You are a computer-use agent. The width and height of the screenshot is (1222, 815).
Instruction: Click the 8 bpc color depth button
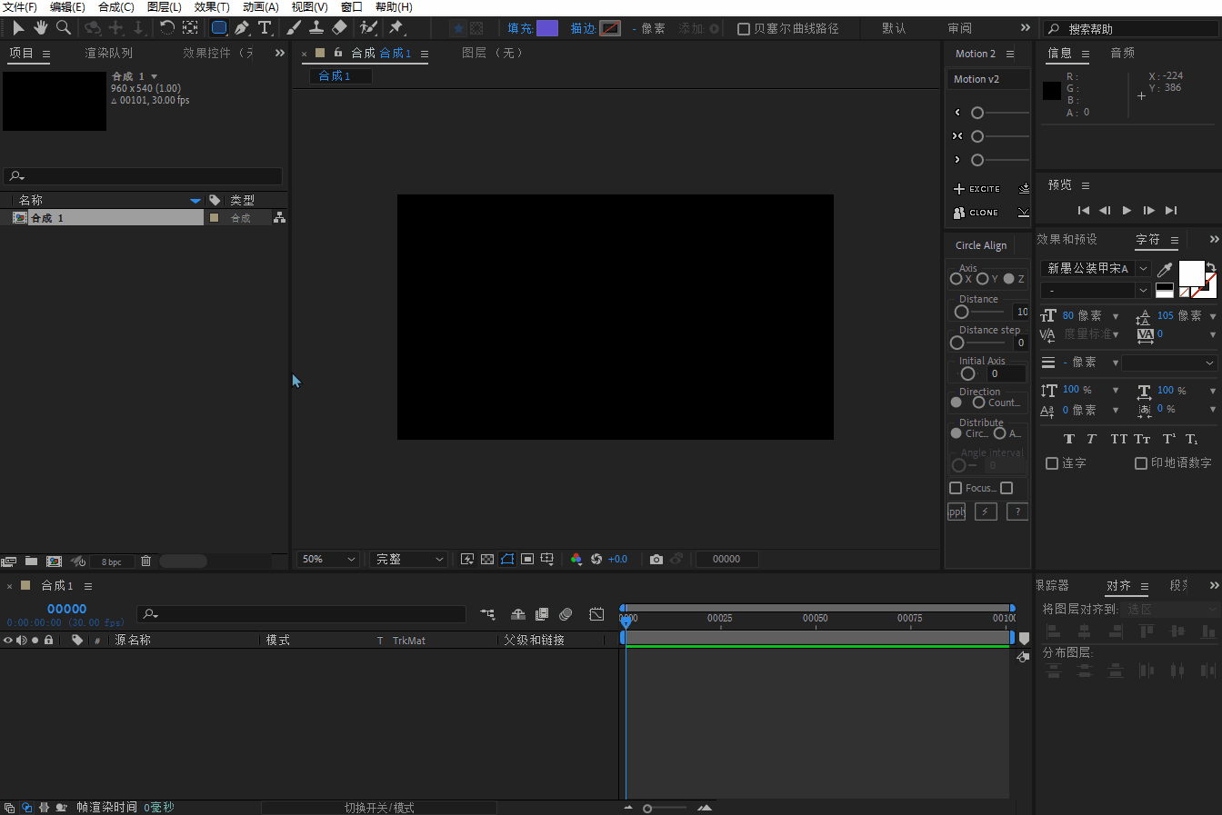point(112,562)
